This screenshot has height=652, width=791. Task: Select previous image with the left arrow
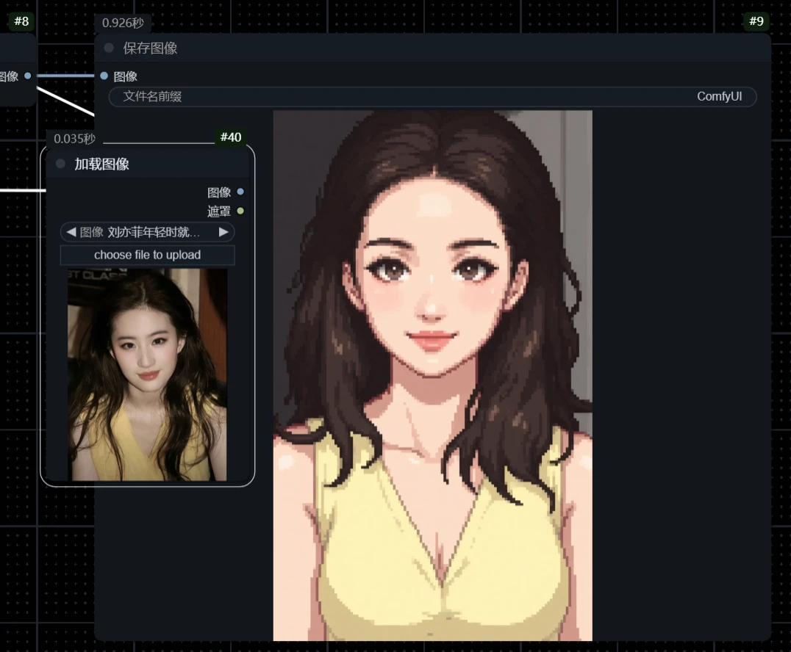71,231
